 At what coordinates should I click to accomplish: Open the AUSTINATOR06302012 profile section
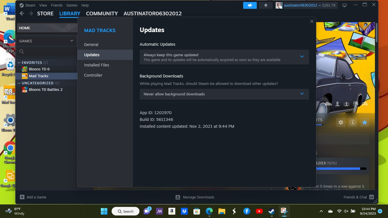click(153, 13)
